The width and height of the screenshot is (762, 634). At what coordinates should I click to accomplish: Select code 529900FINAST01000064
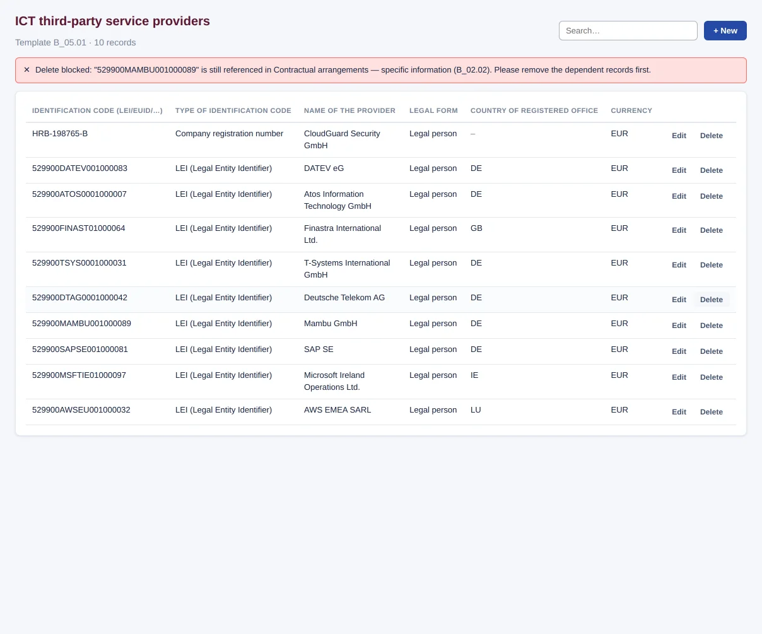click(79, 228)
